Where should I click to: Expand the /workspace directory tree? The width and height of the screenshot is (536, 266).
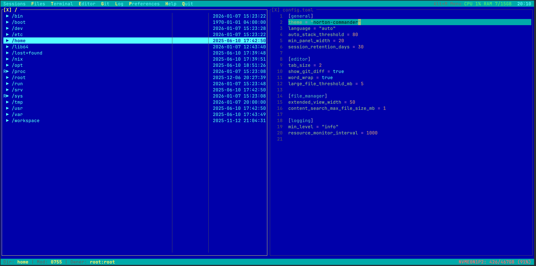click(8, 120)
